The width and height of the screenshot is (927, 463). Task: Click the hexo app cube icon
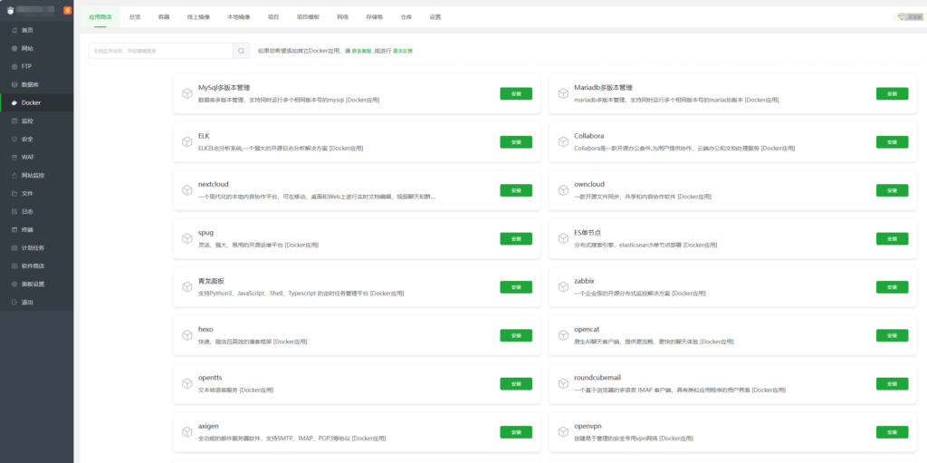point(186,335)
